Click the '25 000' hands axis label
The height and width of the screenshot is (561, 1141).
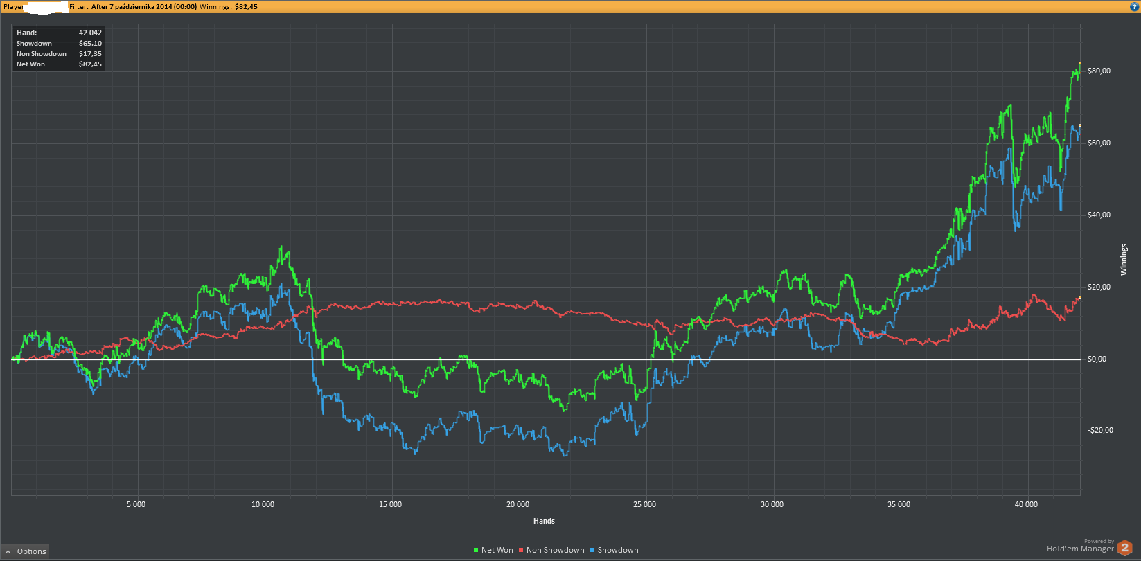point(644,504)
